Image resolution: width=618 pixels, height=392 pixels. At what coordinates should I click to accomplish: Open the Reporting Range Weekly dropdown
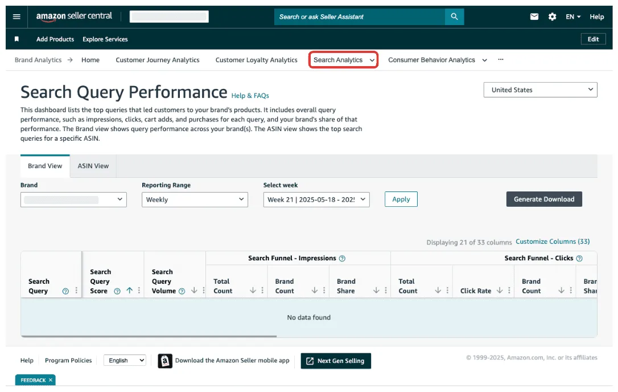[x=195, y=200]
